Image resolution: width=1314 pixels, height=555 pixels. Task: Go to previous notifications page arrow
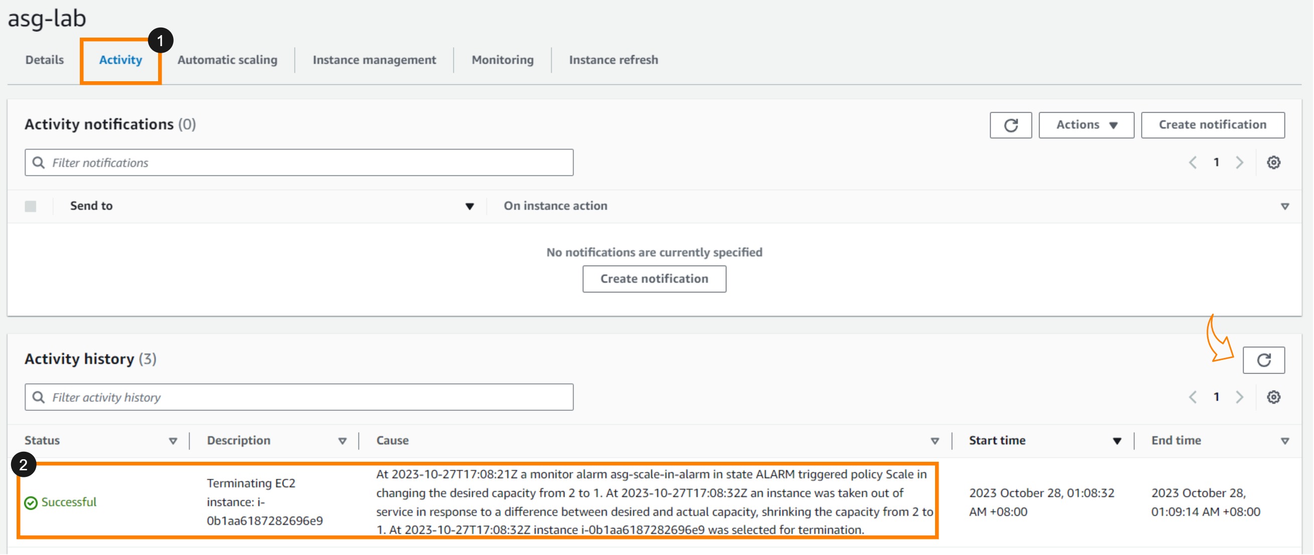click(x=1193, y=162)
